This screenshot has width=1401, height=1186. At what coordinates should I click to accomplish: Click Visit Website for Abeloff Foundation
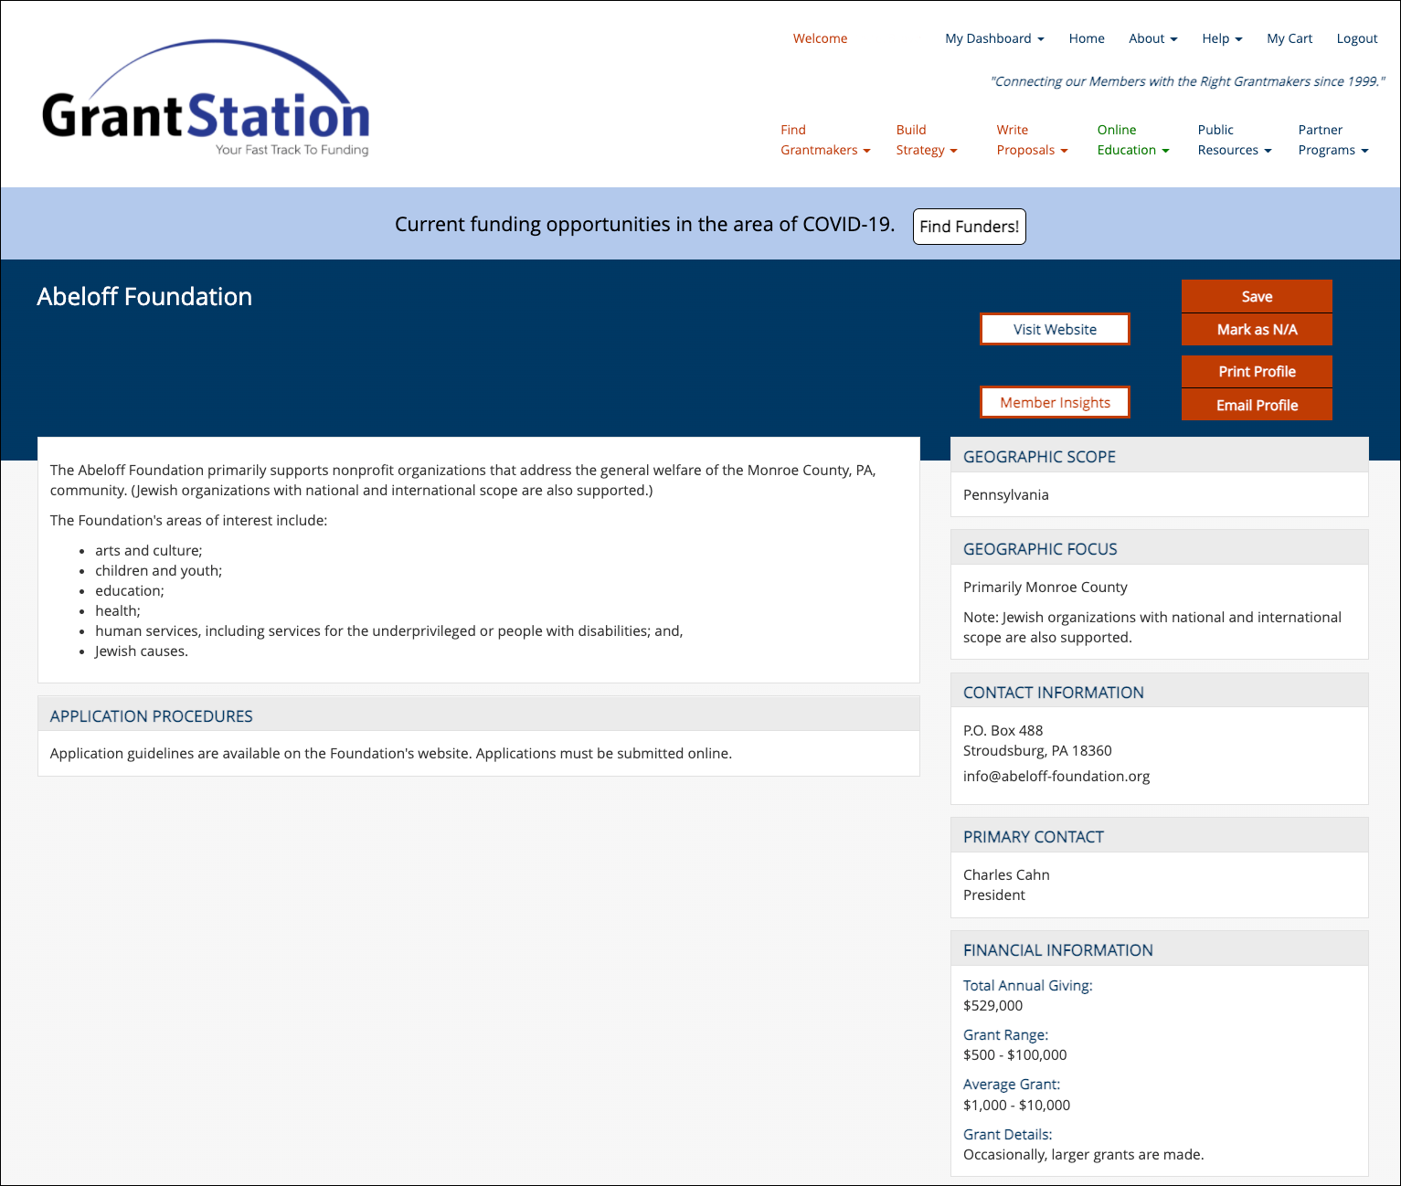point(1055,329)
